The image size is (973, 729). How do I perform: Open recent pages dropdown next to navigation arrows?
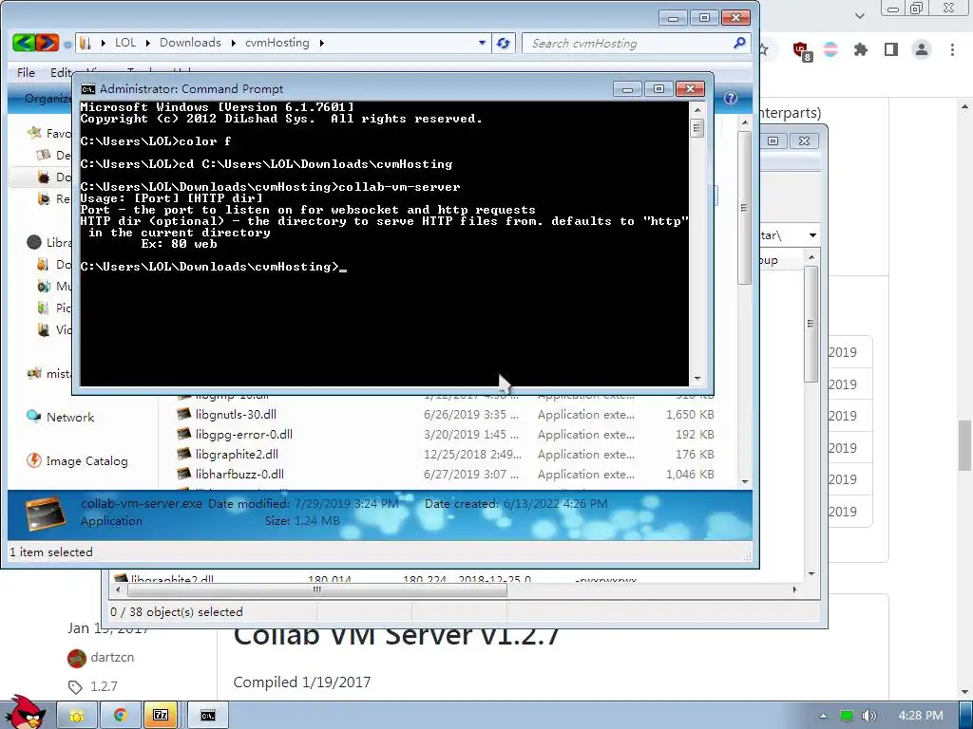67,44
